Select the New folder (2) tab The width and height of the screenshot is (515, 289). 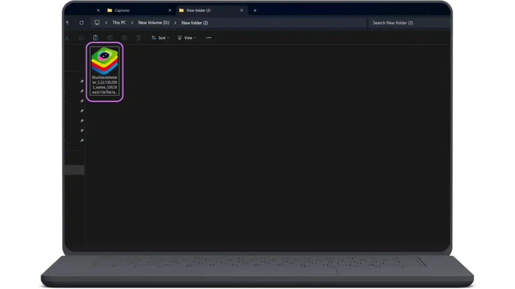[x=198, y=10]
